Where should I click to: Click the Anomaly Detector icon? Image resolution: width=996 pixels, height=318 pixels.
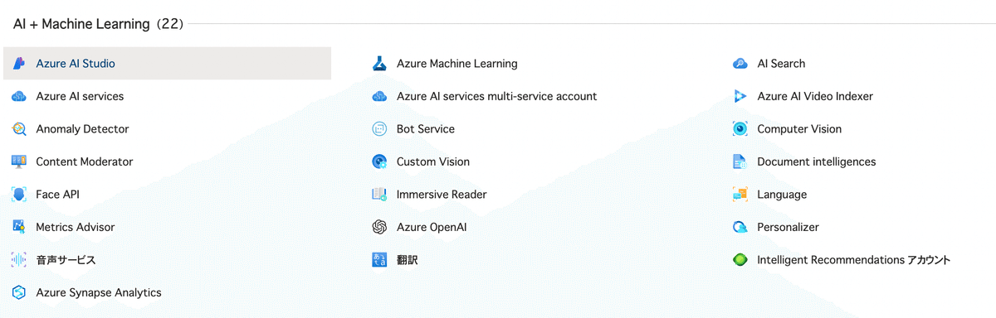[x=19, y=129]
